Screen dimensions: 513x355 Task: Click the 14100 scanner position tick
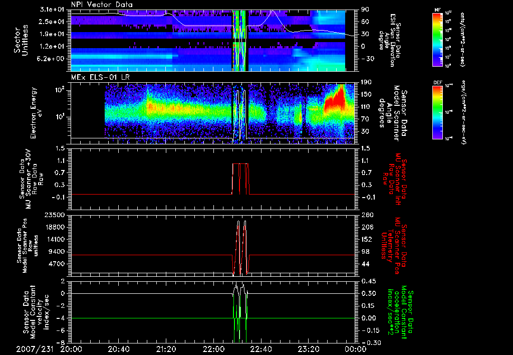[54, 239]
